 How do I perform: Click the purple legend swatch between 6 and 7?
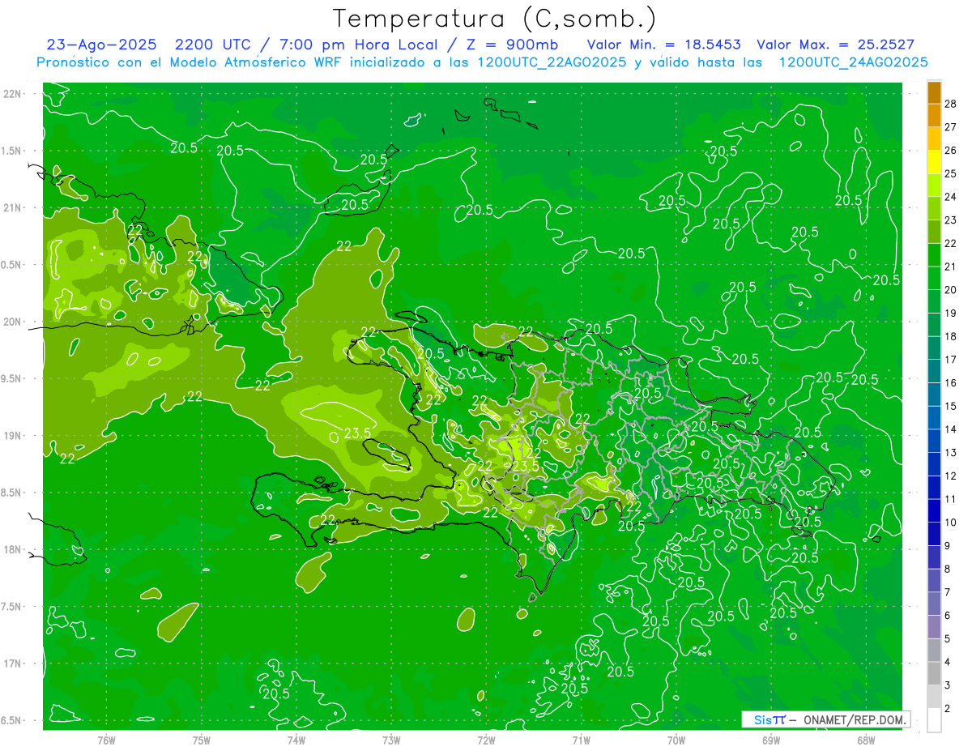[934, 604]
